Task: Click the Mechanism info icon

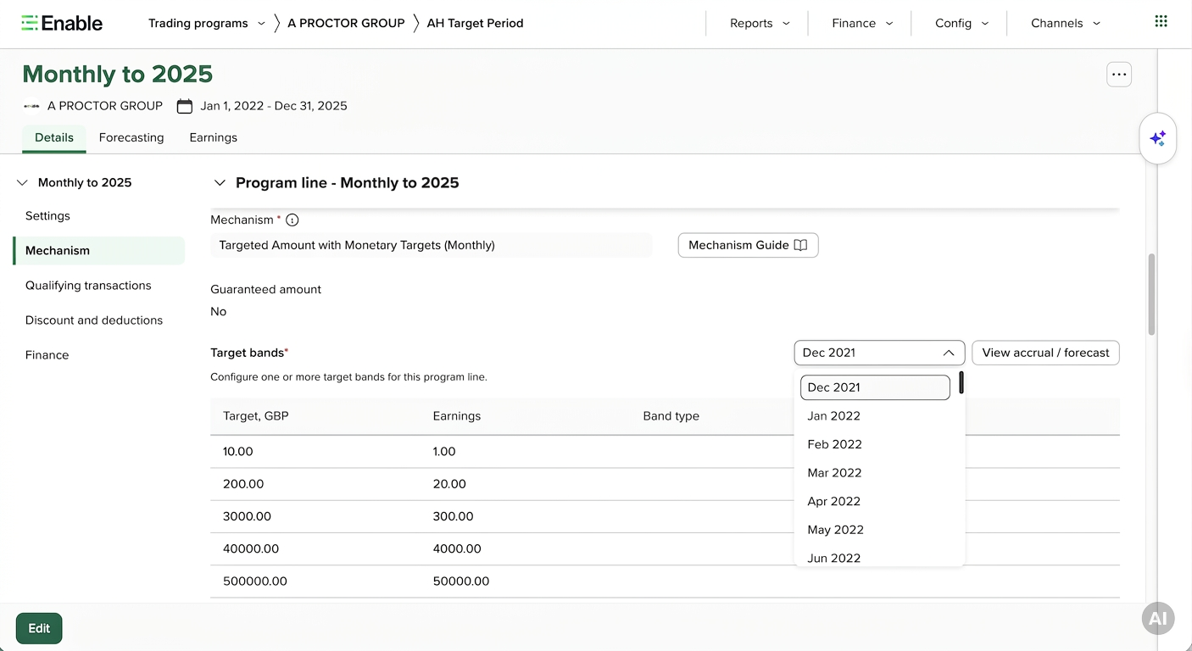Action: point(292,220)
